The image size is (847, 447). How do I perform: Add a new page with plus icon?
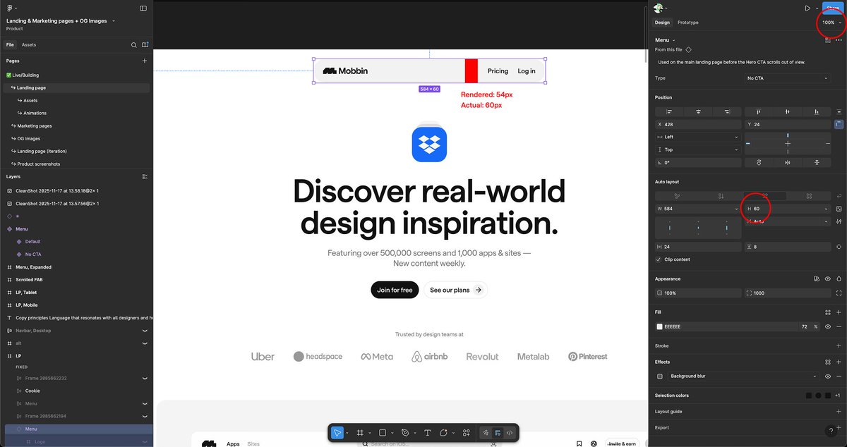click(145, 61)
